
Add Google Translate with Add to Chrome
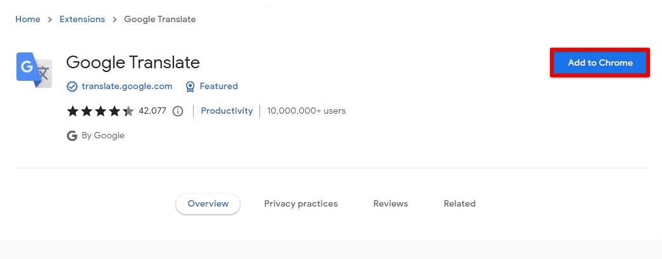[600, 63]
